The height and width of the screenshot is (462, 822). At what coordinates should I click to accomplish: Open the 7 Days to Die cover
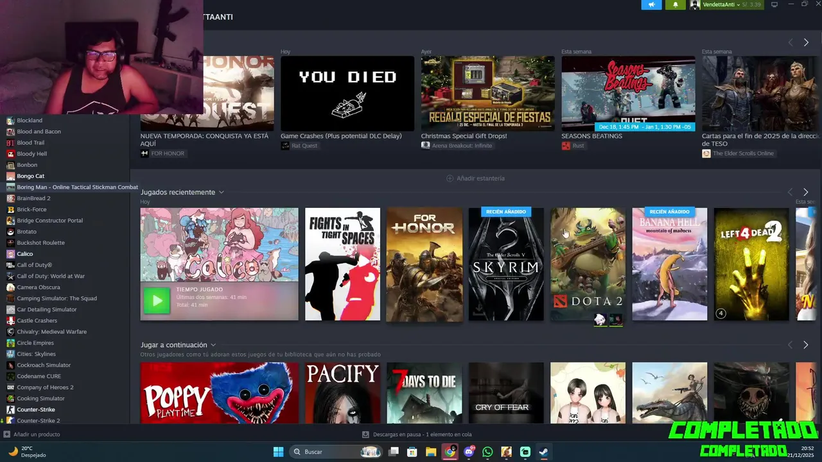tap(424, 393)
